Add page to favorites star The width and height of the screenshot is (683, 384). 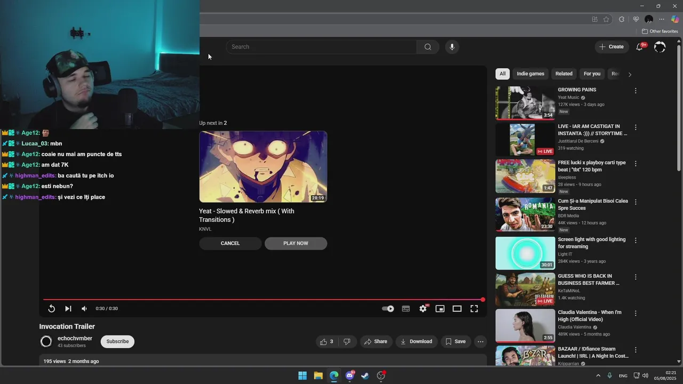(x=606, y=19)
